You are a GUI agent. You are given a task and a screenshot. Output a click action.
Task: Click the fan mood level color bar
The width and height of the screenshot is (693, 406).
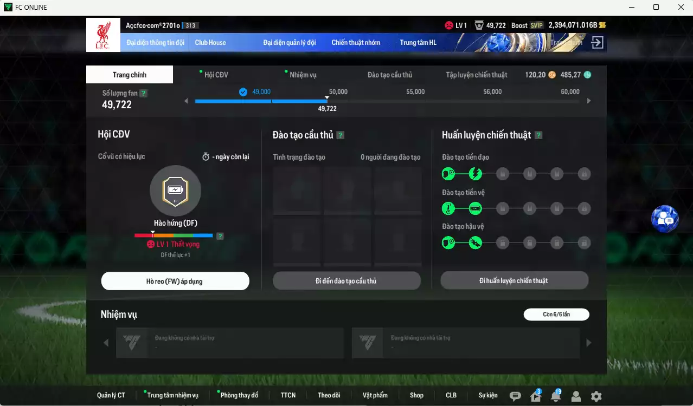(x=174, y=235)
